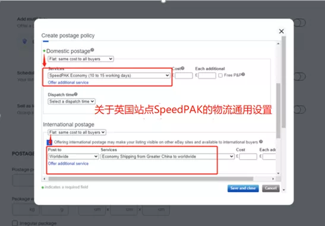Click help icon beside Cost label

tap(182, 68)
